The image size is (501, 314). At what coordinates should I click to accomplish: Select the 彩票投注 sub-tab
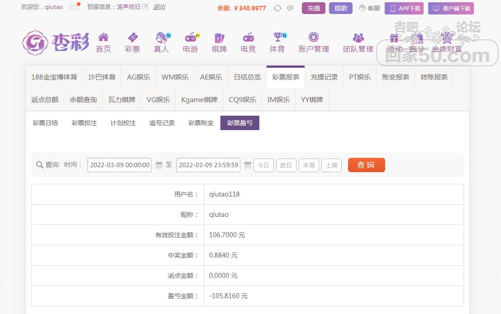pos(84,123)
